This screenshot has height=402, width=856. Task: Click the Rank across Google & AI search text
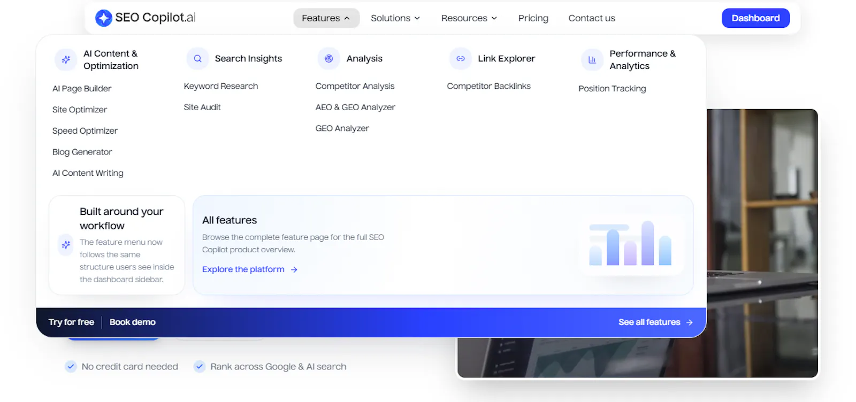pos(278,367)
